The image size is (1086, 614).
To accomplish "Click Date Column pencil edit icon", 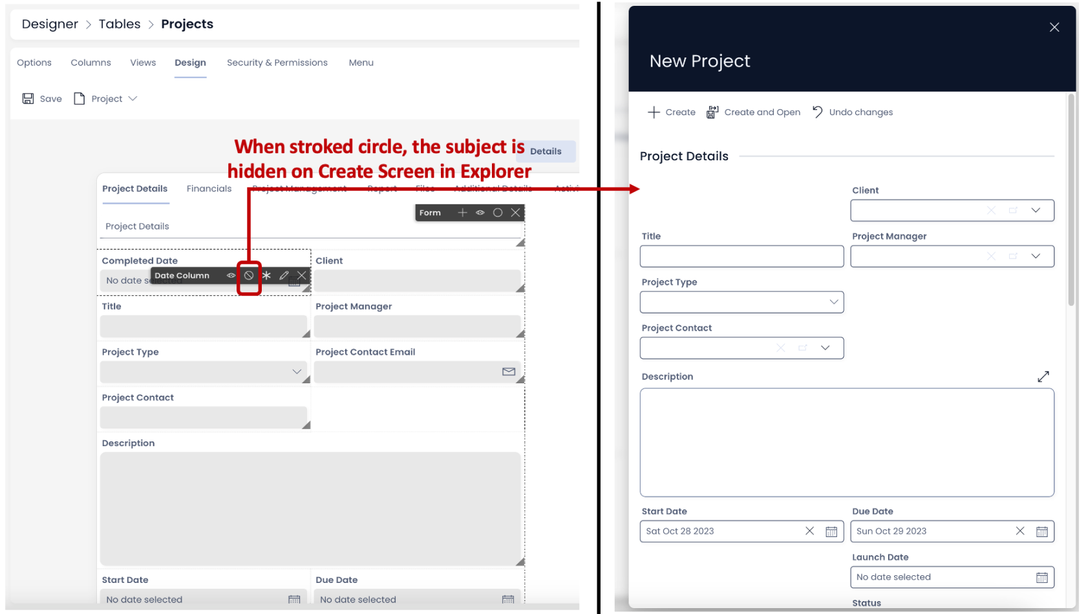I will [x=284, y=275].
